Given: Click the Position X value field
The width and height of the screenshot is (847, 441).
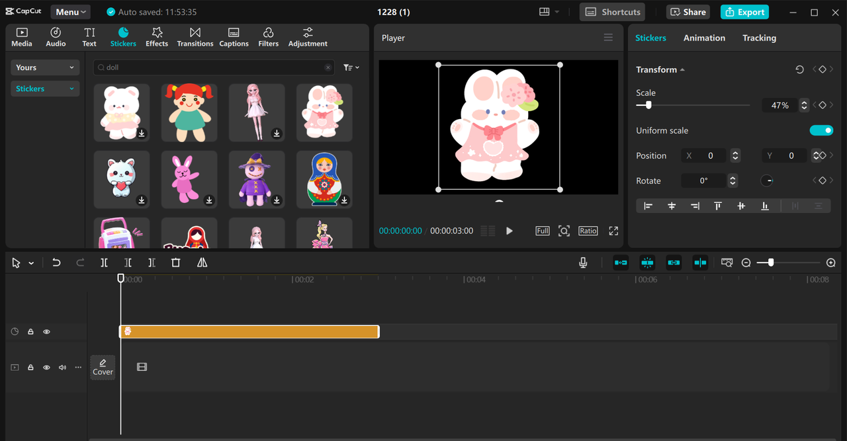Looking at the screenshot, I should (711, 156).
